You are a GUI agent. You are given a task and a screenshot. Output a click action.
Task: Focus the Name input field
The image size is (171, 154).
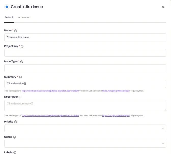click(x=85, y=37)
